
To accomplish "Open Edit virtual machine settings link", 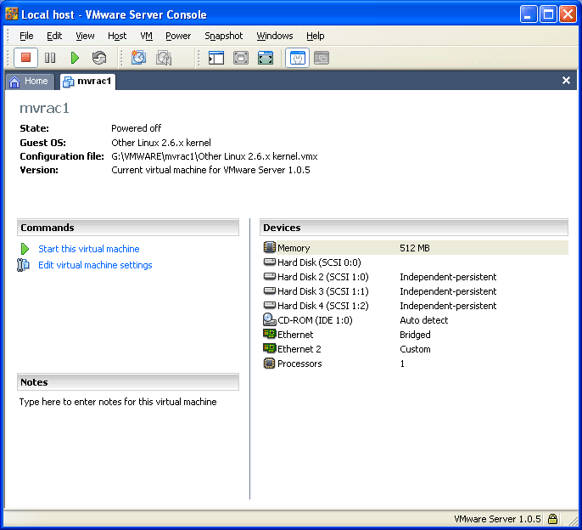I will tap(95, 265).
